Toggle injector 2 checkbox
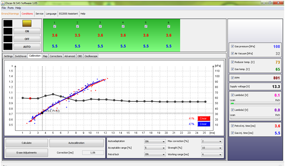The height and width of the screenshot is (166, 285). click(x=77, y=26)
